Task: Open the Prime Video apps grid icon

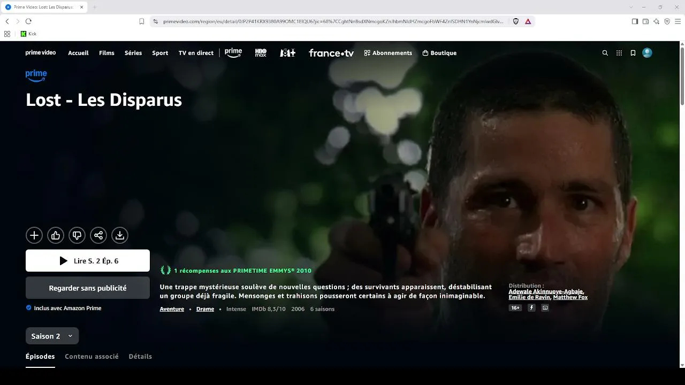Action: tap(619, 53)
